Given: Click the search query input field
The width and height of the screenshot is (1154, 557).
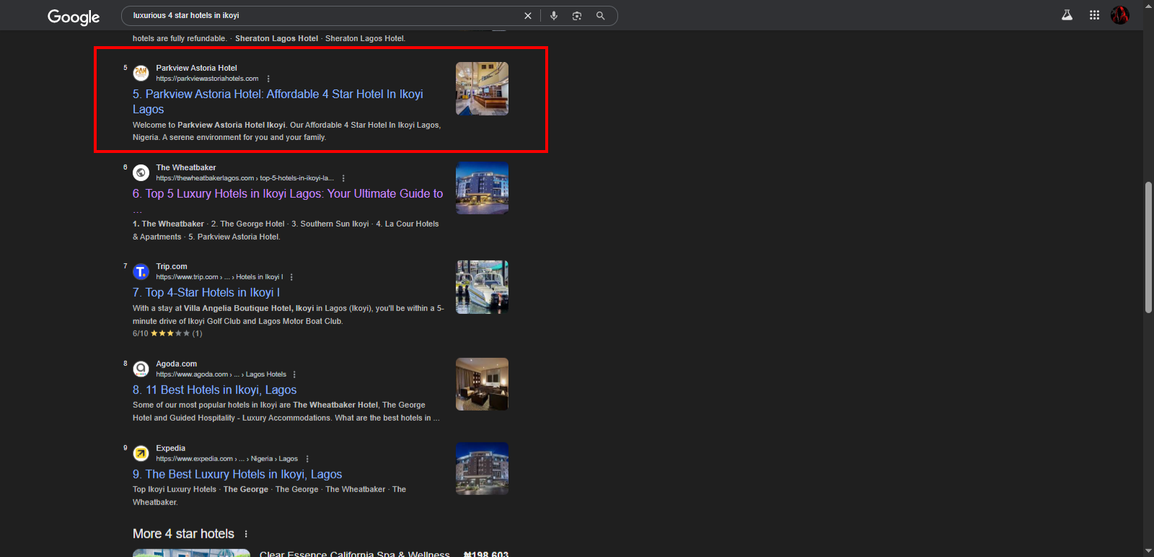Looking at the screenshot, I should 325,16.
